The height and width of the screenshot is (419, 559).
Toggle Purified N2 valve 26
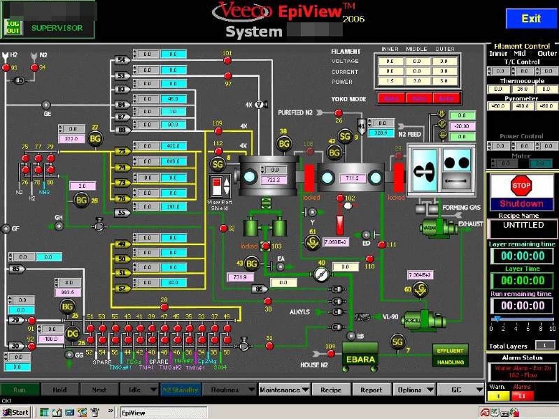[x=339, y=113]
